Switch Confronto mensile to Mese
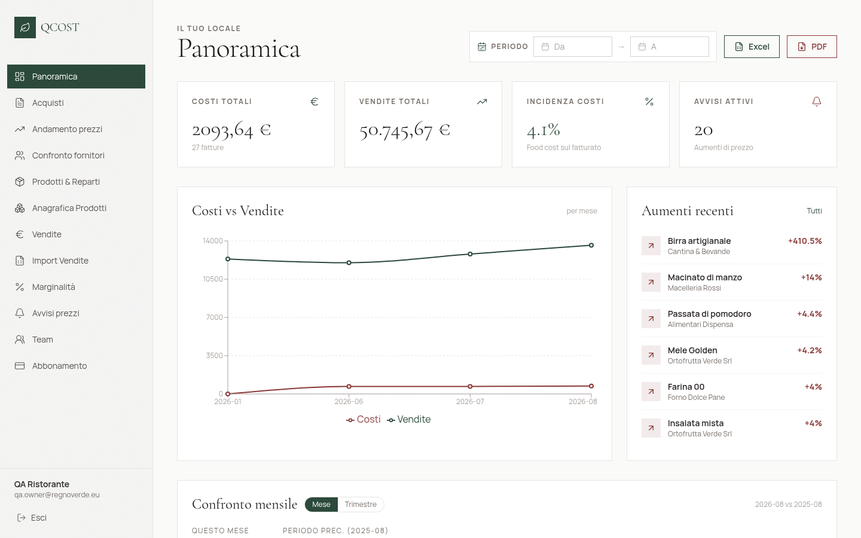Viewport: 861px width, 538px height. [321, 505]
